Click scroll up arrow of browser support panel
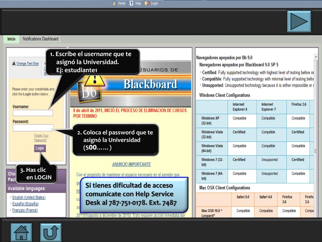This screenshot has height=242, width=322. tap(316, 56)
